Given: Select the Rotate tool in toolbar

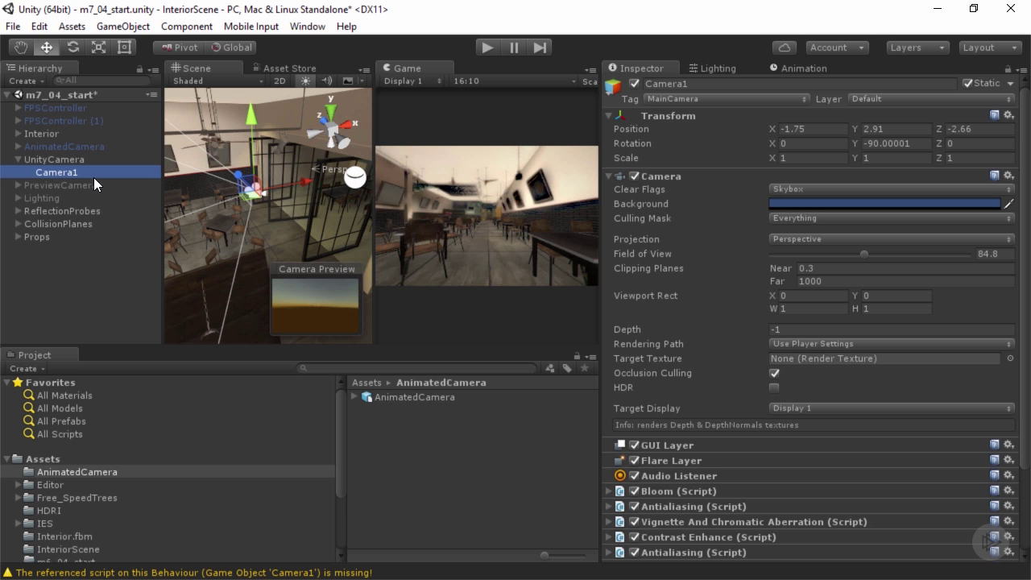Looking at the screenshot, I should pos(72,48).
